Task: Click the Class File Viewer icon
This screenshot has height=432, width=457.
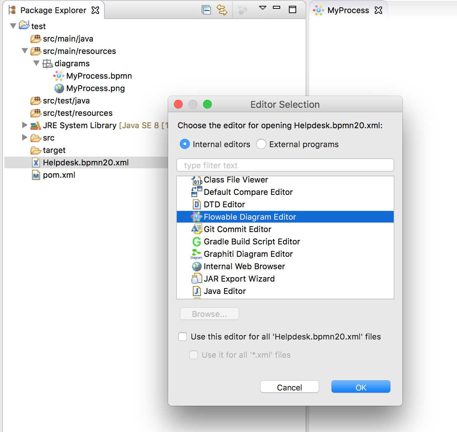Action: coord(196,180)
